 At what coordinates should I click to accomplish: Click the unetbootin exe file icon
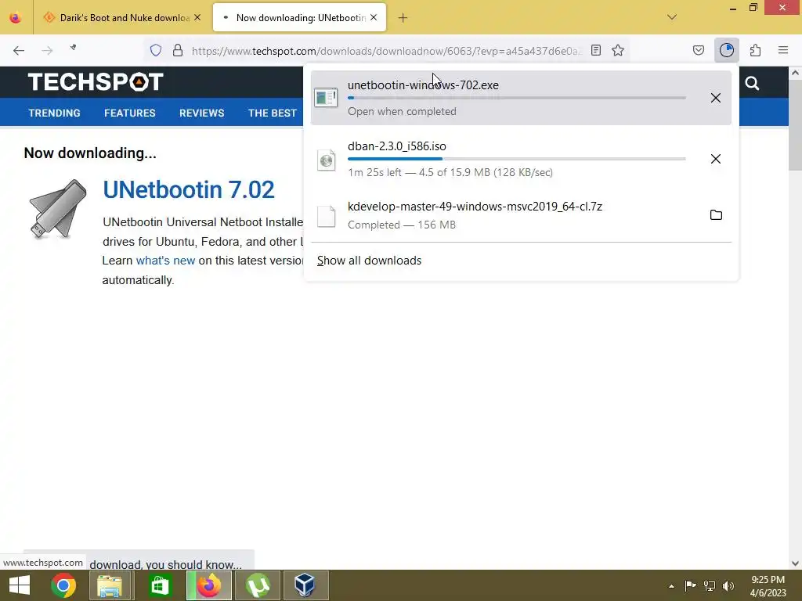326,98
